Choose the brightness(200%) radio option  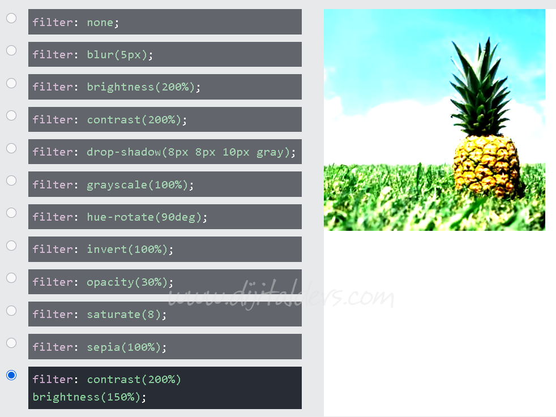click(x=11, y=83)
